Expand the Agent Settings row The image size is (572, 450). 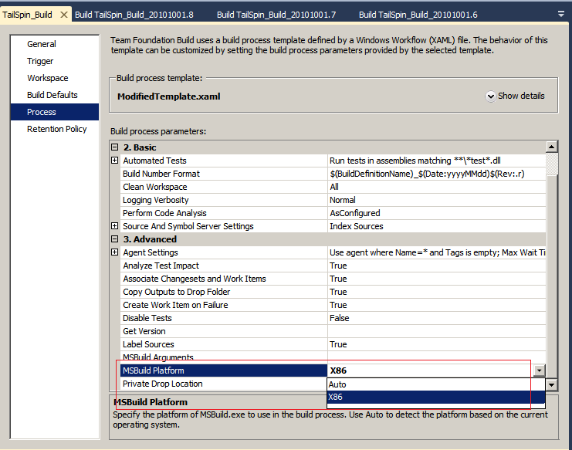point(115,252)
